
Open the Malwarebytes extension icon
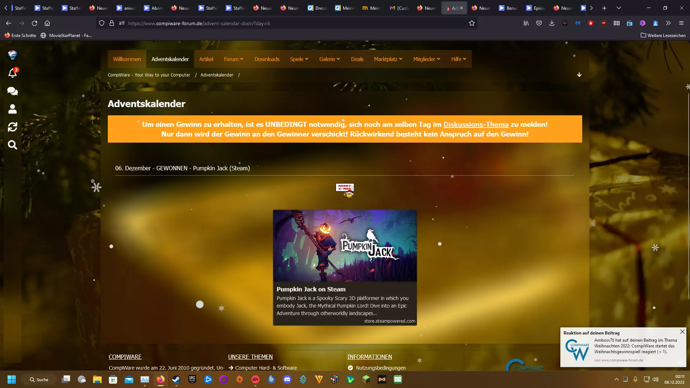point(578,23)
